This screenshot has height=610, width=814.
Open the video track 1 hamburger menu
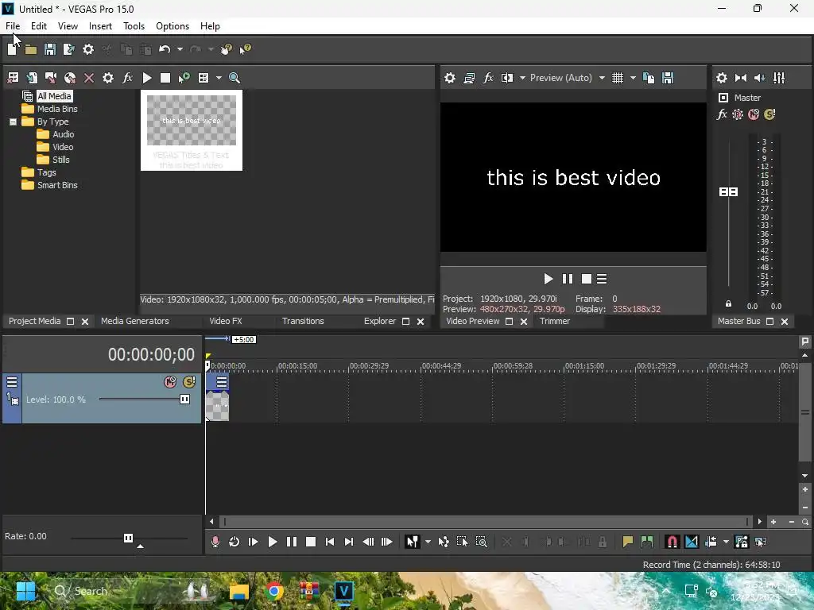(x=12, y=382)
